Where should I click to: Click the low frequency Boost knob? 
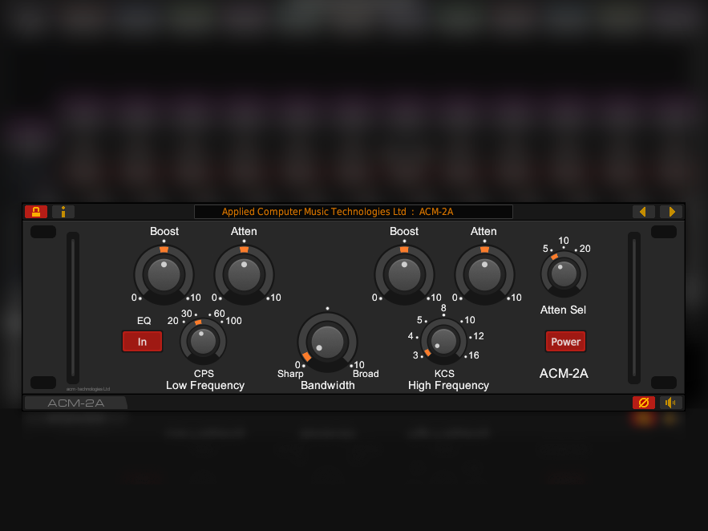coord(164,274)
